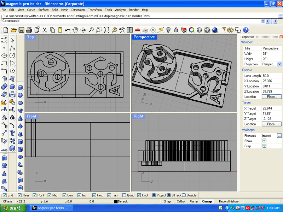Click the Print icon
The height and width of the screenshot is (212, 283).
tap(29, 30)
